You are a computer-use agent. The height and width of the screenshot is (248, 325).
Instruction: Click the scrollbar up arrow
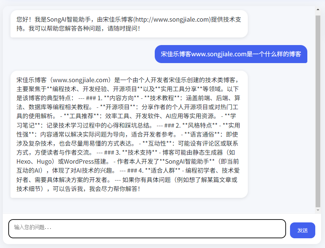pos(318,10)
